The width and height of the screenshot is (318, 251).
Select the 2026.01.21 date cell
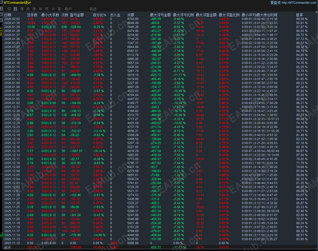12,51
